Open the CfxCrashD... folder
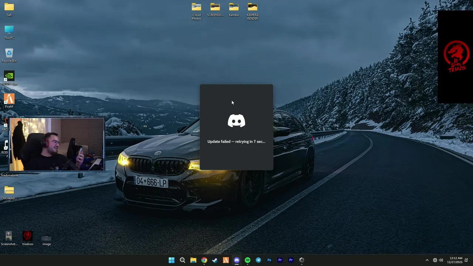This screenshot has height=266, width=473. [x=9, y=193]
